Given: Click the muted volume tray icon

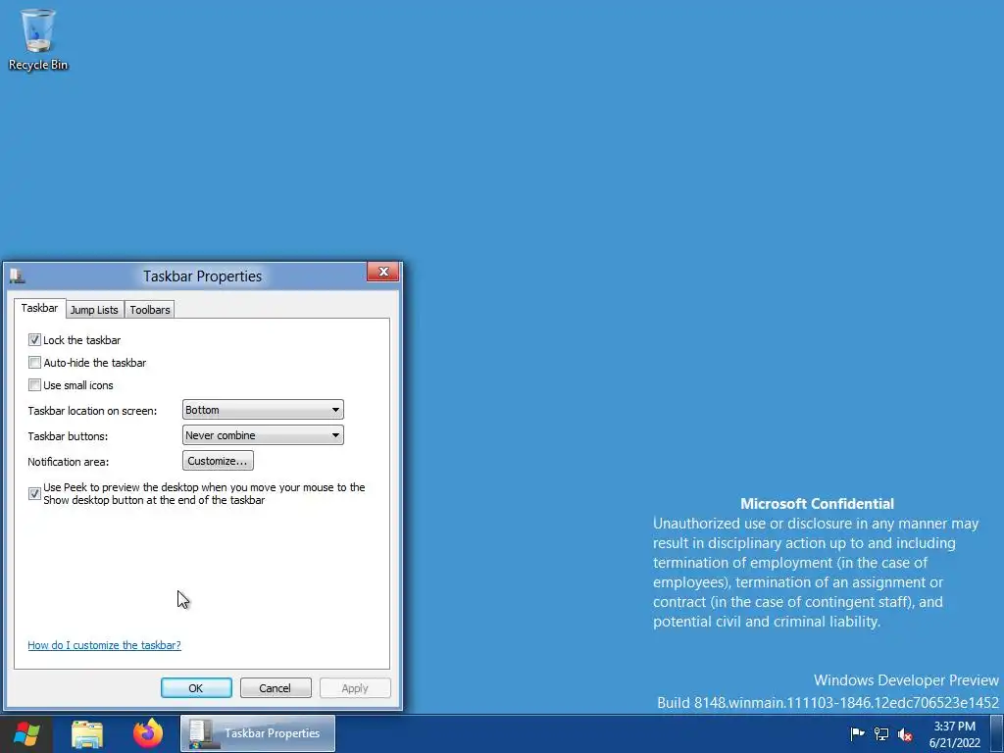Looking at the screenshot, I should click(905, 734).
